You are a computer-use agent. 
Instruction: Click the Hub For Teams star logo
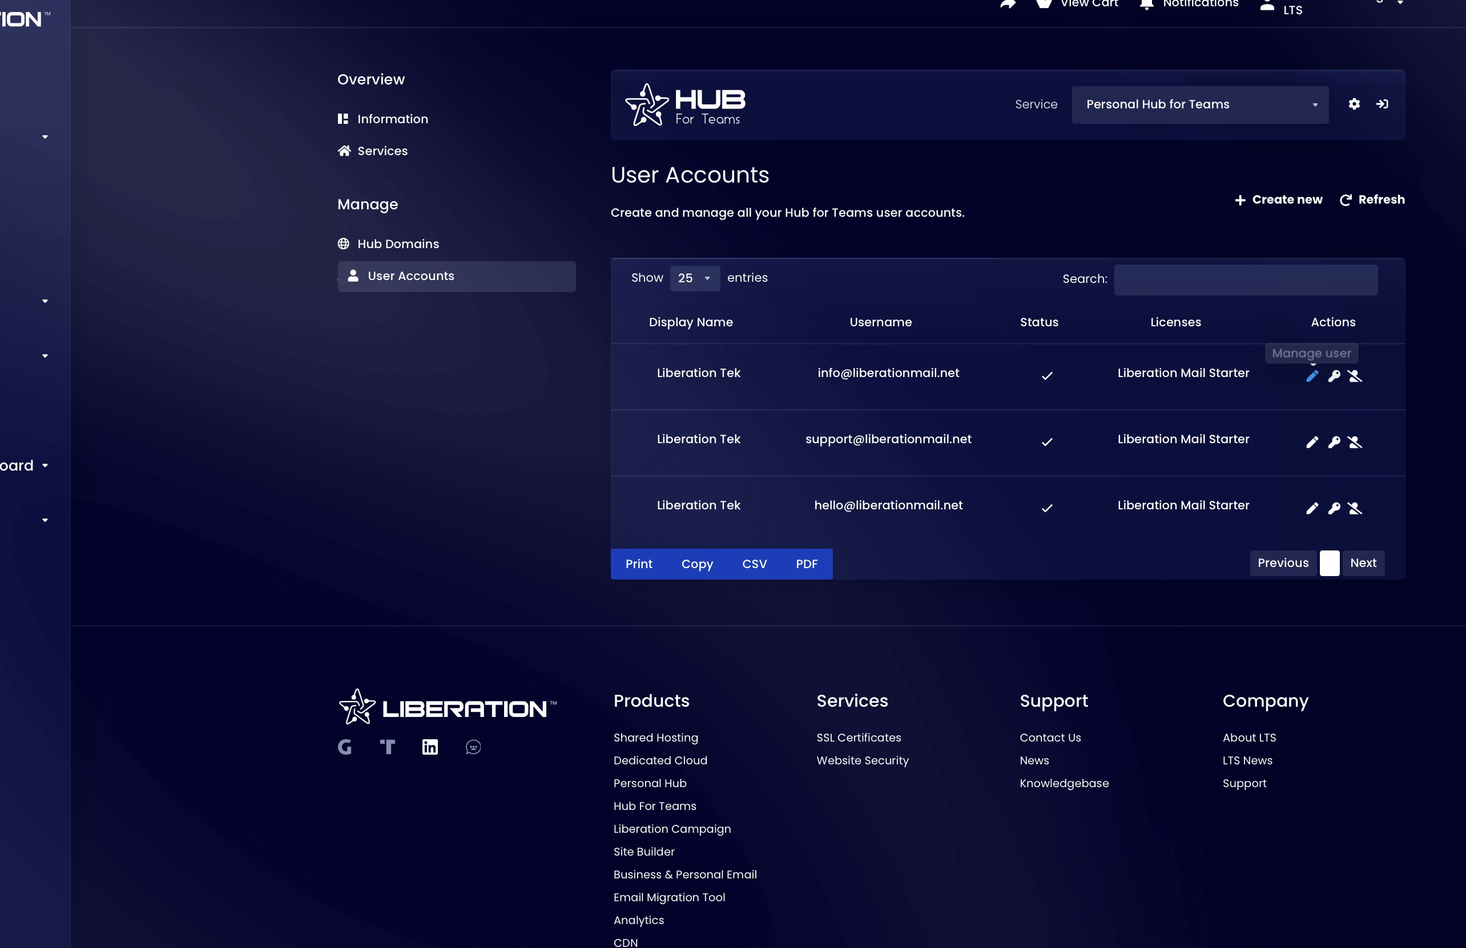click(647, 104)
